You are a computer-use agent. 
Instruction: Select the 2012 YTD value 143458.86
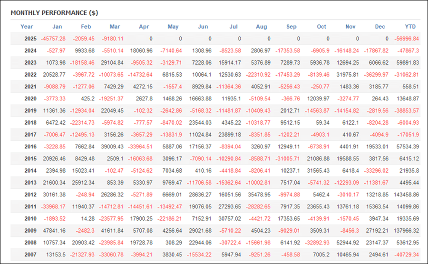406,195
